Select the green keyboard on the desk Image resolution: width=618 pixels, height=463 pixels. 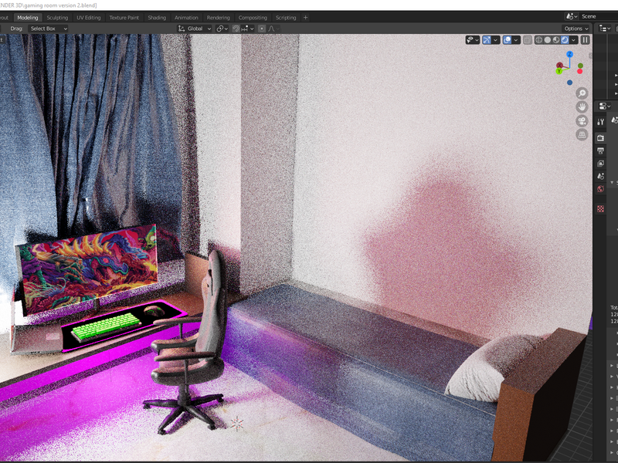click(106, 326)
